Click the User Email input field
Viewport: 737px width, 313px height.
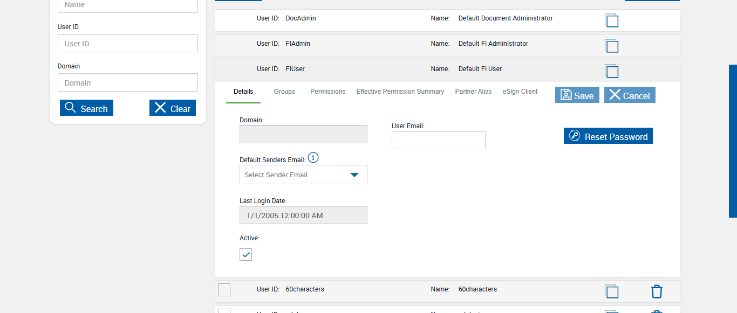[438, 140]
